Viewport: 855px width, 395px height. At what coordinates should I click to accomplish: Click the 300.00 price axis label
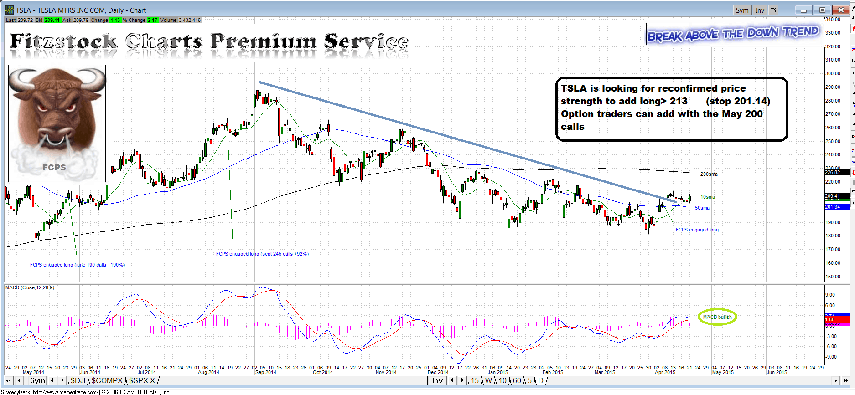(833, 73)
